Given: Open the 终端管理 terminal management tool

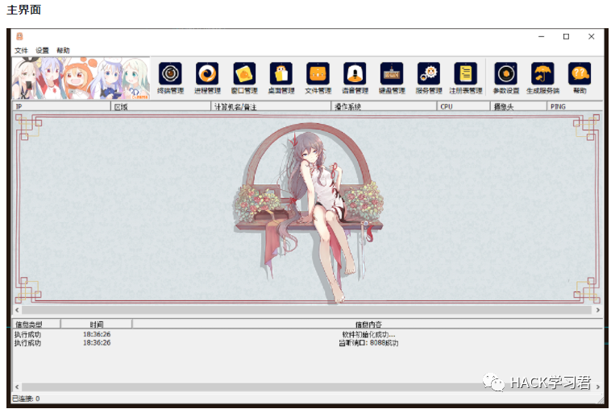Looking at the screenshot, I should [170, 78].
